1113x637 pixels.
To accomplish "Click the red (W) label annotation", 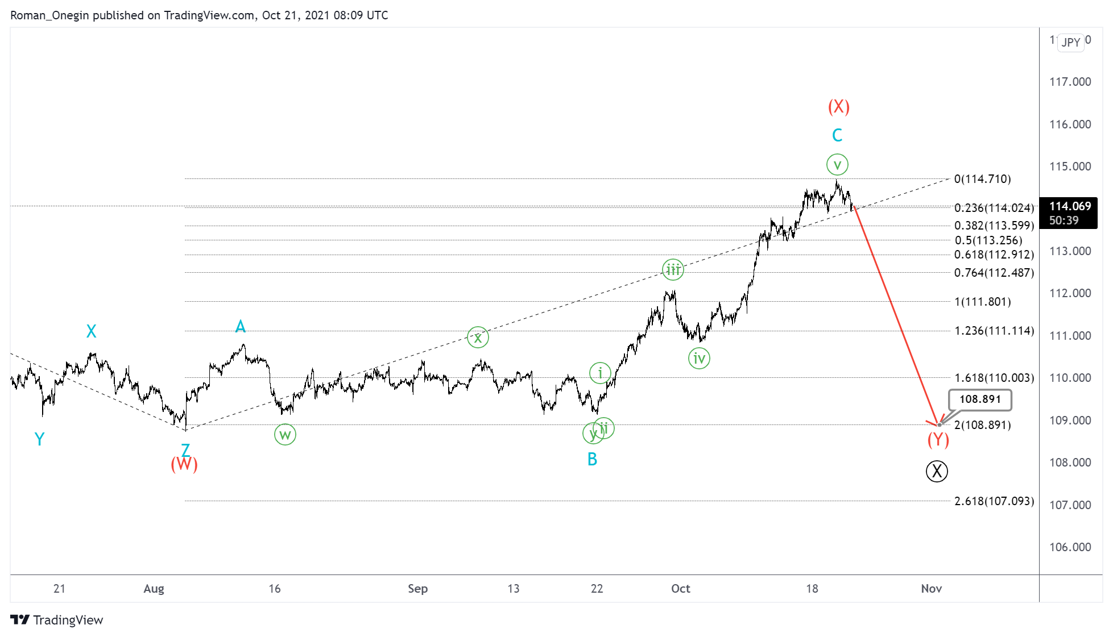I will pos(184,464).
